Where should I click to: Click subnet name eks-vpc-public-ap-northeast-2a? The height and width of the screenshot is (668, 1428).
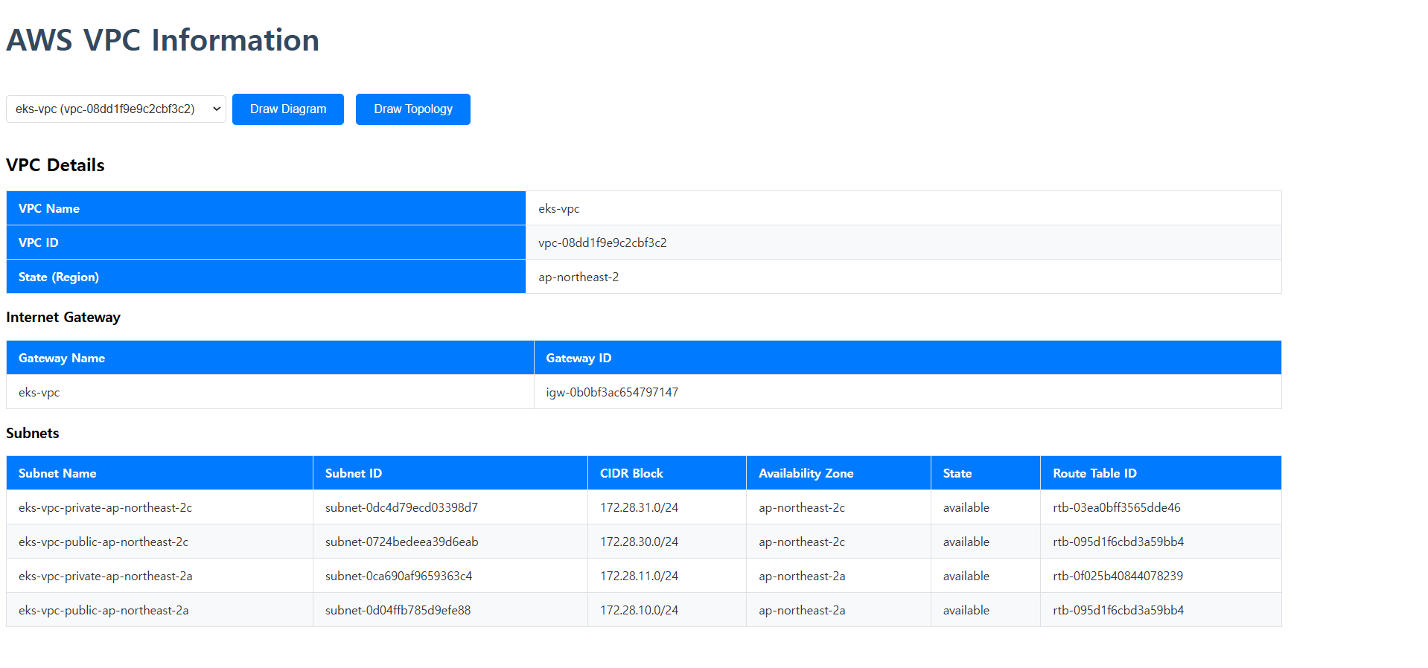click(x=103, y=610)
